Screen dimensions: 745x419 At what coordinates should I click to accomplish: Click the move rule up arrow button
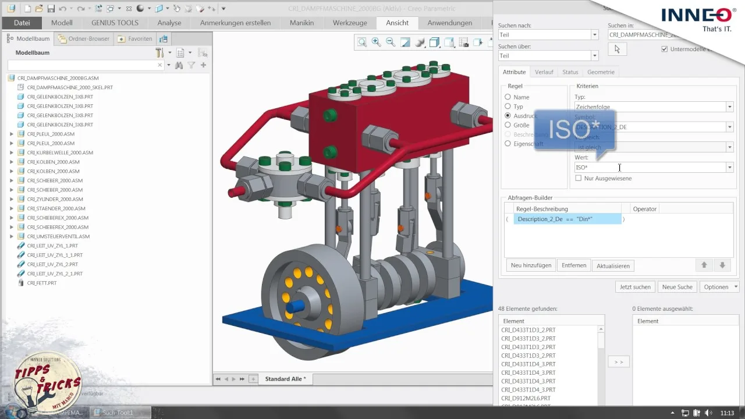(704, 265)
